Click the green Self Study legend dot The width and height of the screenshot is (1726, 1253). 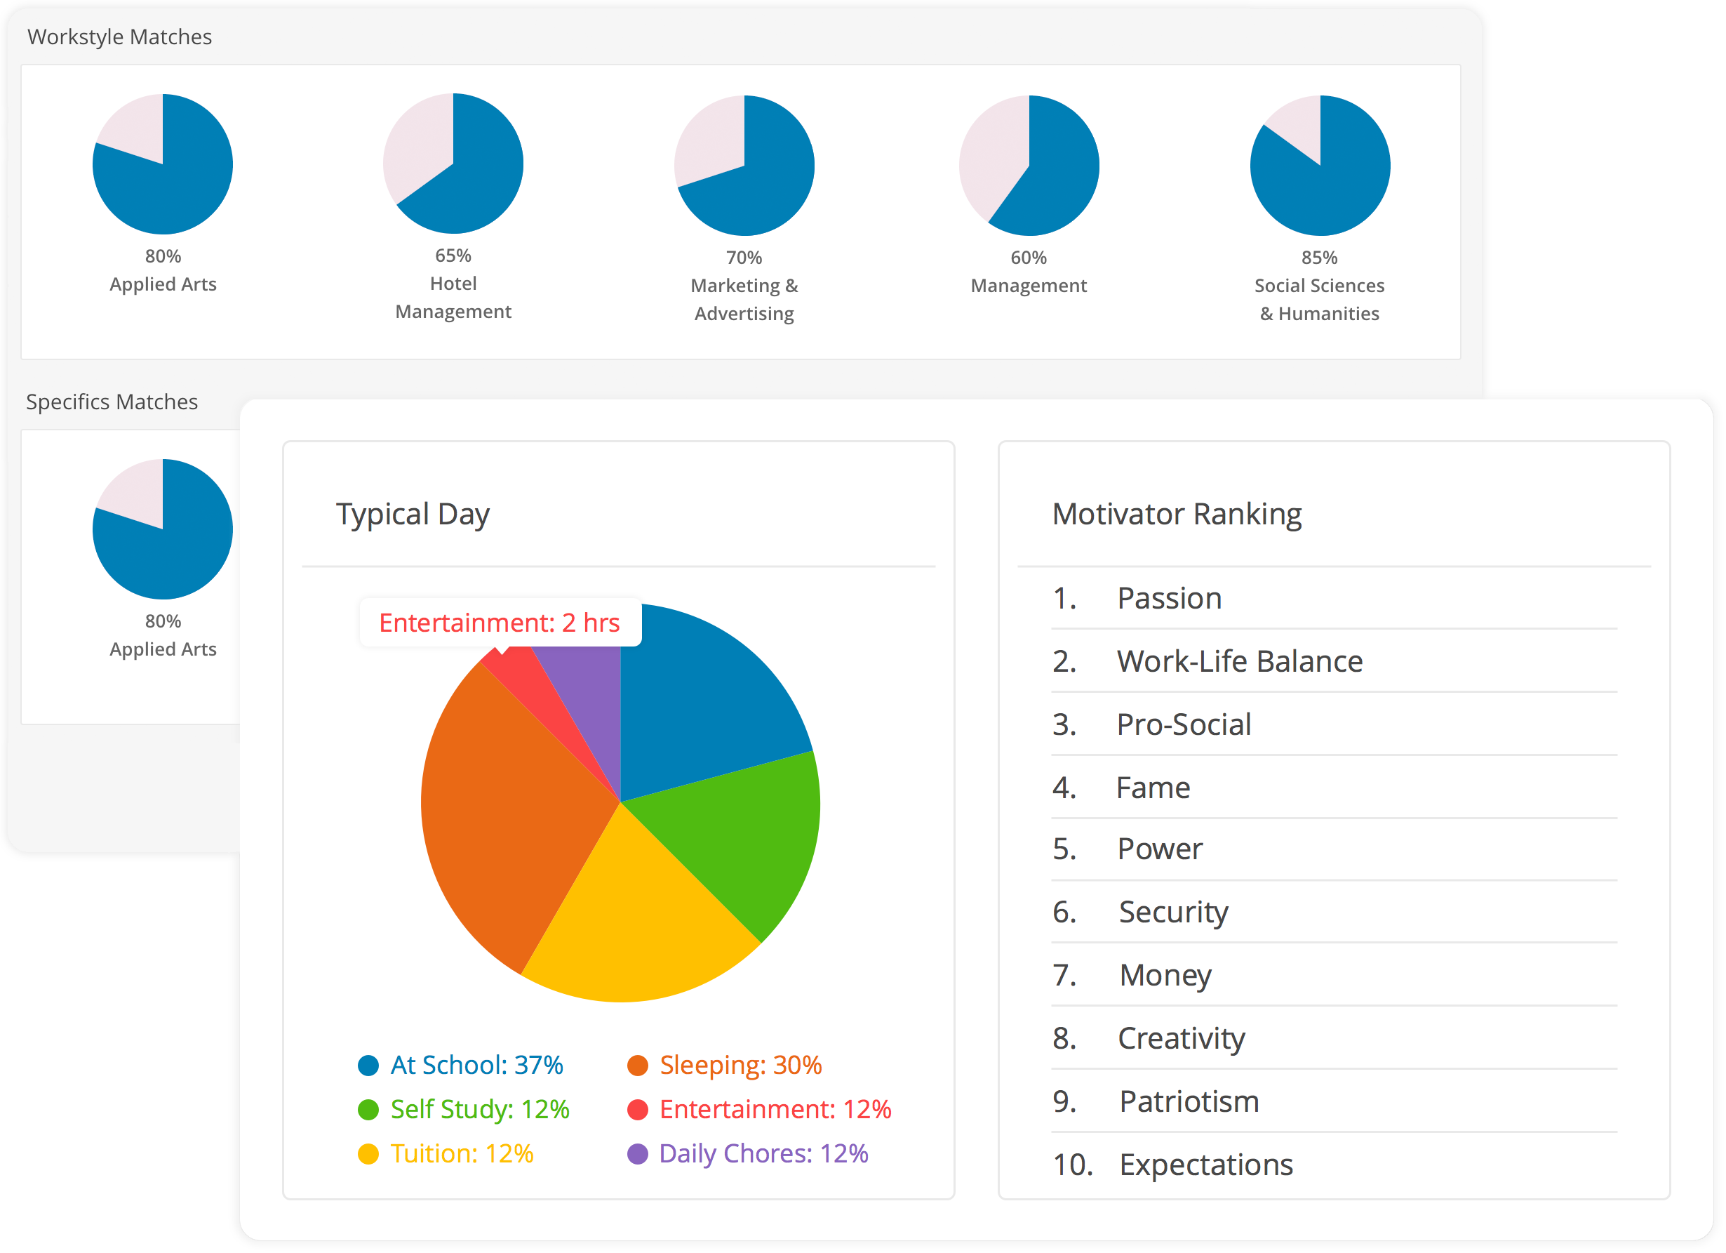[x=368, y=1110]
